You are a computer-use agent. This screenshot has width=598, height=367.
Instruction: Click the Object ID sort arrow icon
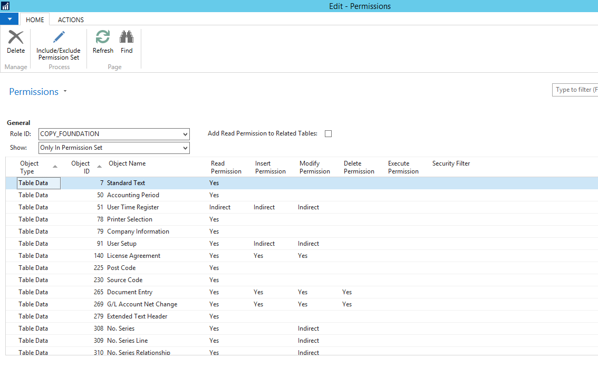(x=99, y=167)
